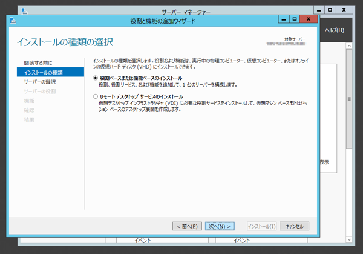This screenshot has width=363, height=254.
Task: Click the disabled インストール(I) button
Action: point(261,226)
